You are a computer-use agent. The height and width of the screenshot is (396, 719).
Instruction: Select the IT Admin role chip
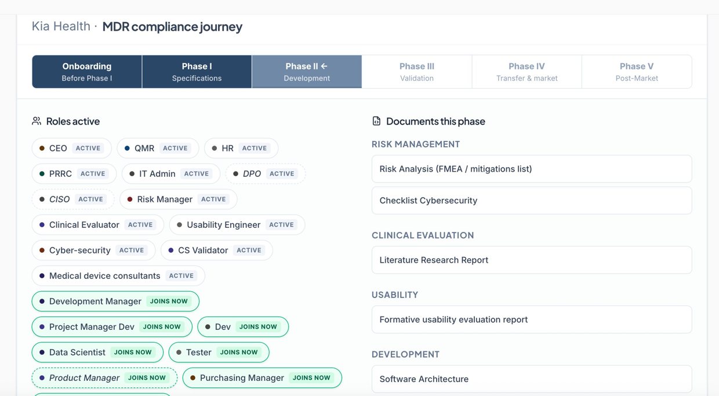point(171,173)
